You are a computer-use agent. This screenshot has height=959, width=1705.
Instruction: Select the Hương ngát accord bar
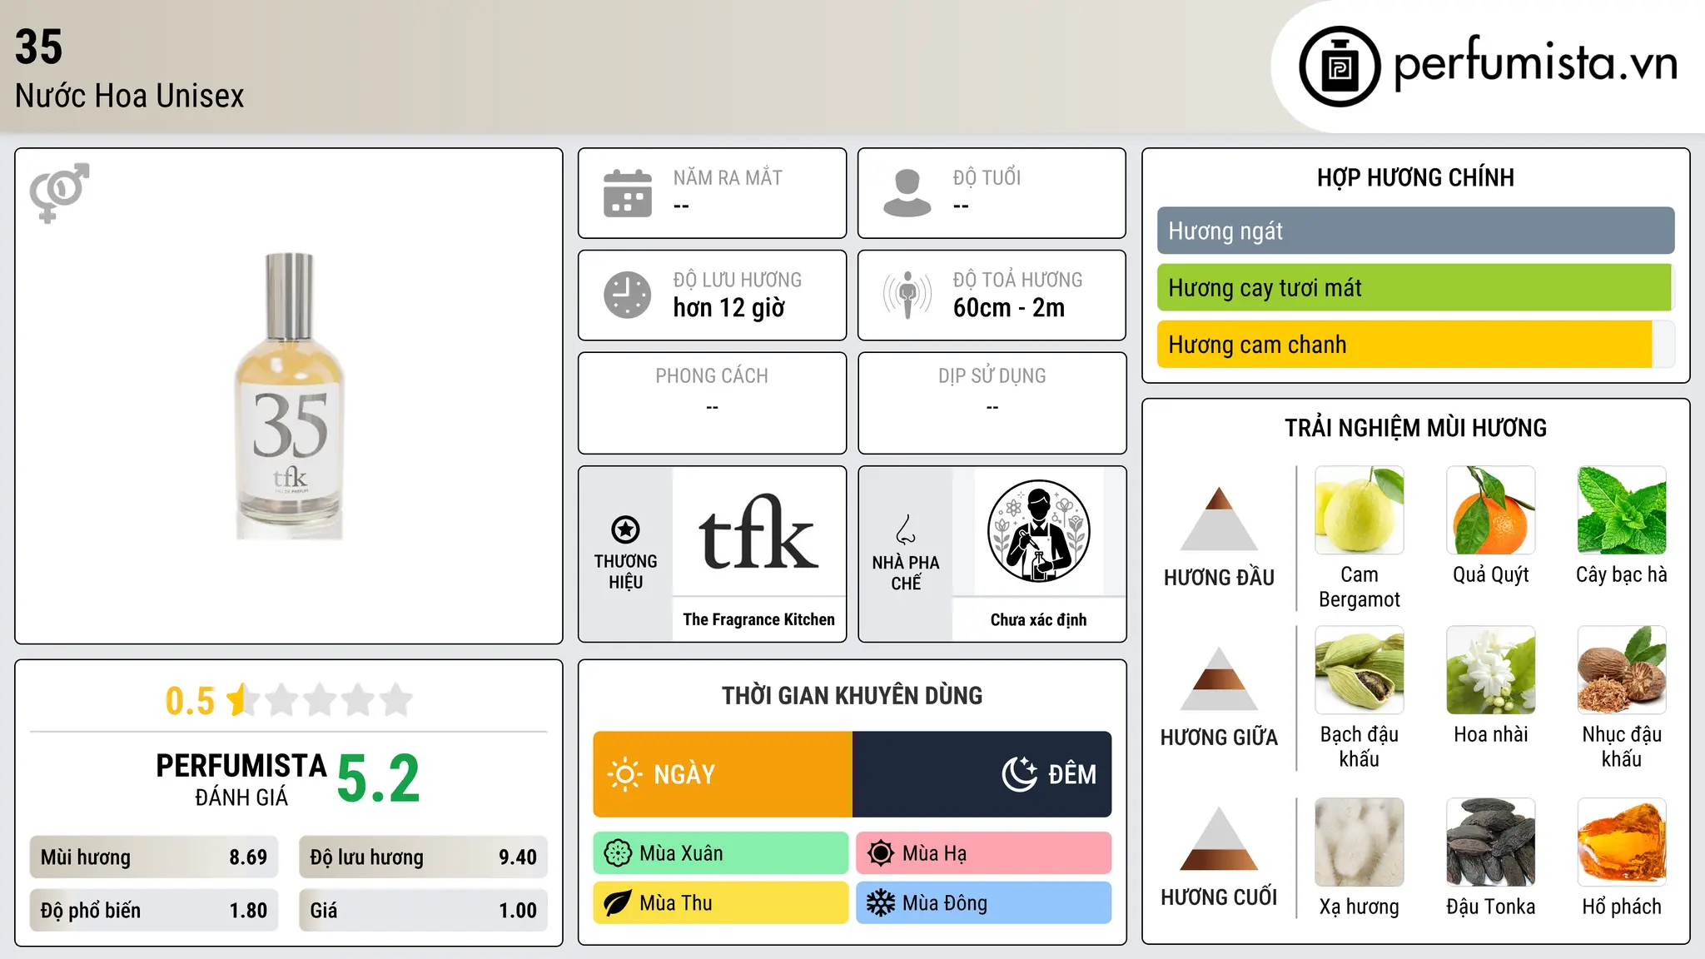click(x=1415, y=231)
